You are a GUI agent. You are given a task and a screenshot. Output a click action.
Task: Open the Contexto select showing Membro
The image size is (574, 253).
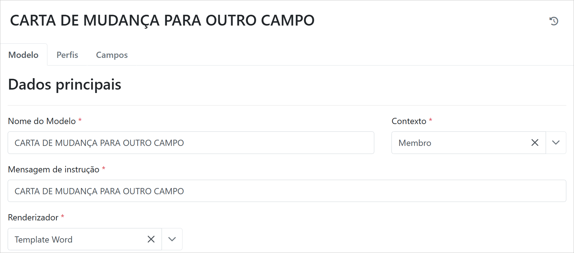pos(459,143)
